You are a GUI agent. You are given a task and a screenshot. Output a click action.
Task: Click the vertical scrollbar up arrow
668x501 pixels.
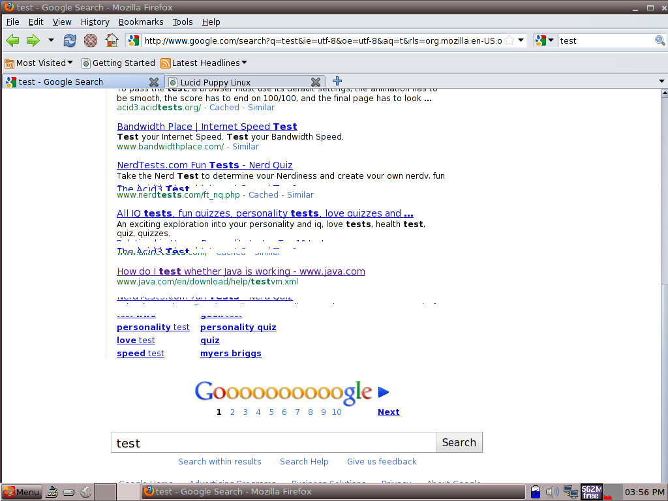664,93
